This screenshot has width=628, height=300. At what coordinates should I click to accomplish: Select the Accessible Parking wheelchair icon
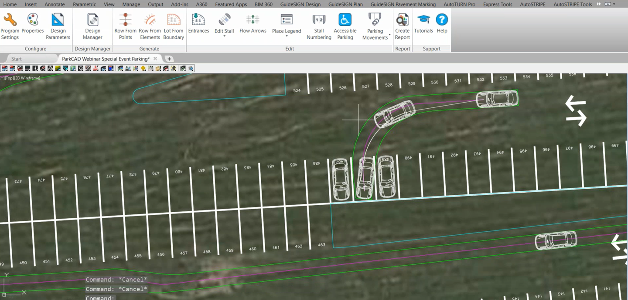[x=345, y=20]
